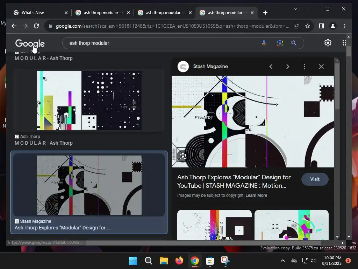Open the Stash Magazine source name link
The width and height of the screenshot is (358, 269).
[x=210, y=66]
